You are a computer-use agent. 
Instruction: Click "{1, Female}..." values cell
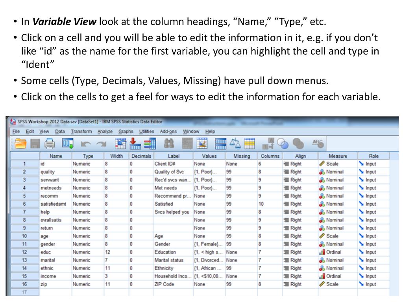[209, 244]
